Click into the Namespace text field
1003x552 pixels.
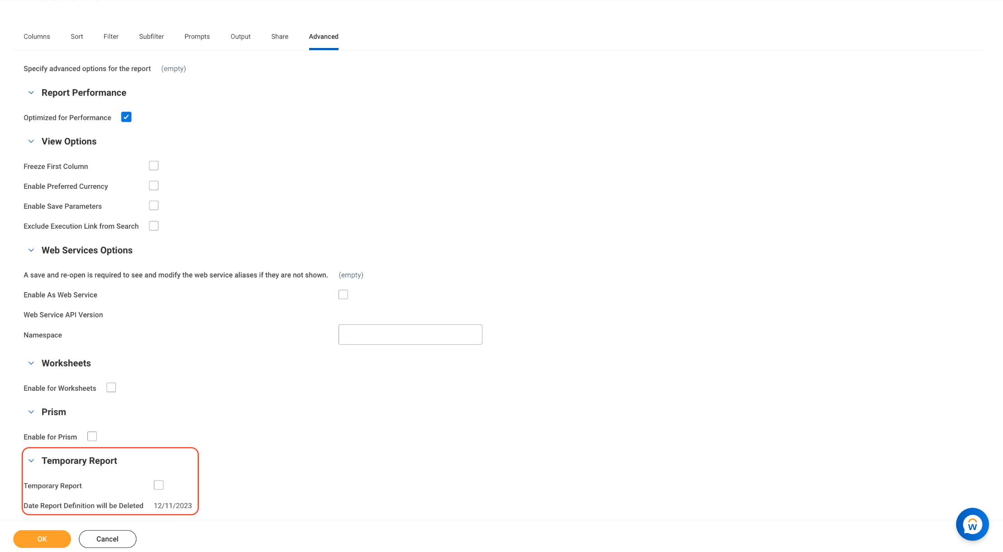tap(410, 335)
